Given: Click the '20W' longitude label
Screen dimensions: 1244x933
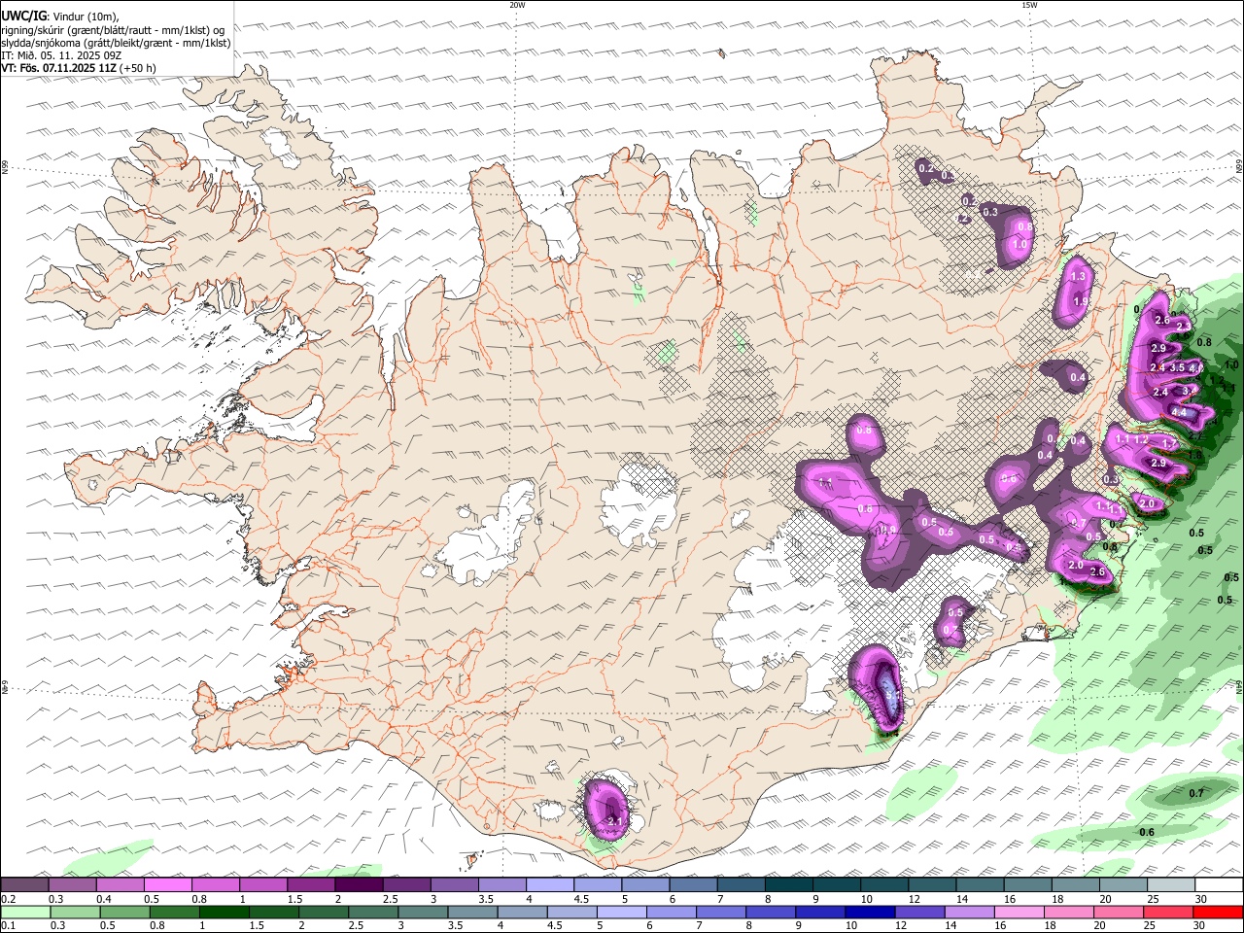Looking at the screenshot, I should 517,5.
